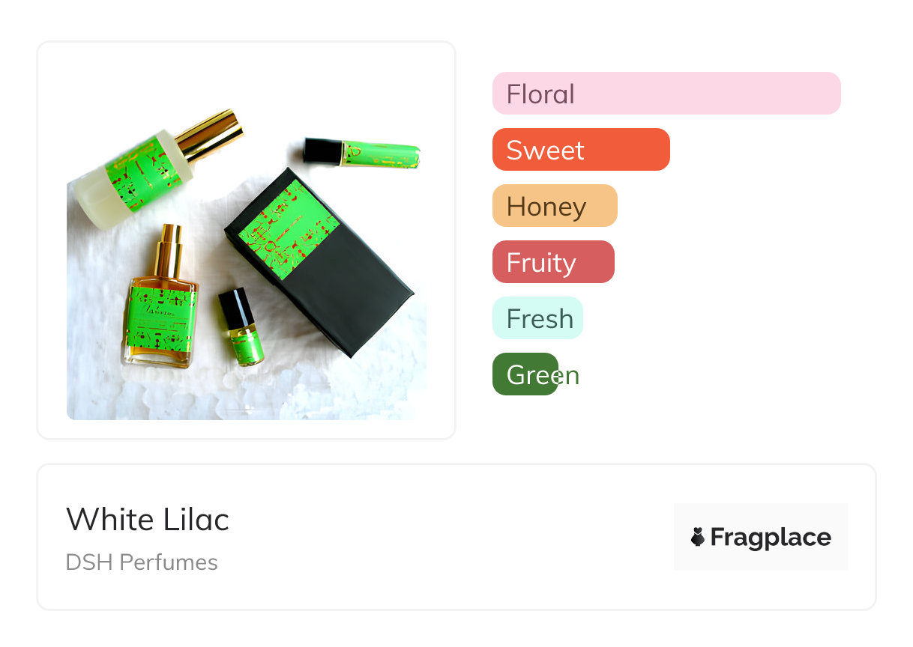
Task: Click the green label on black box
Action: tap(289, 229)
